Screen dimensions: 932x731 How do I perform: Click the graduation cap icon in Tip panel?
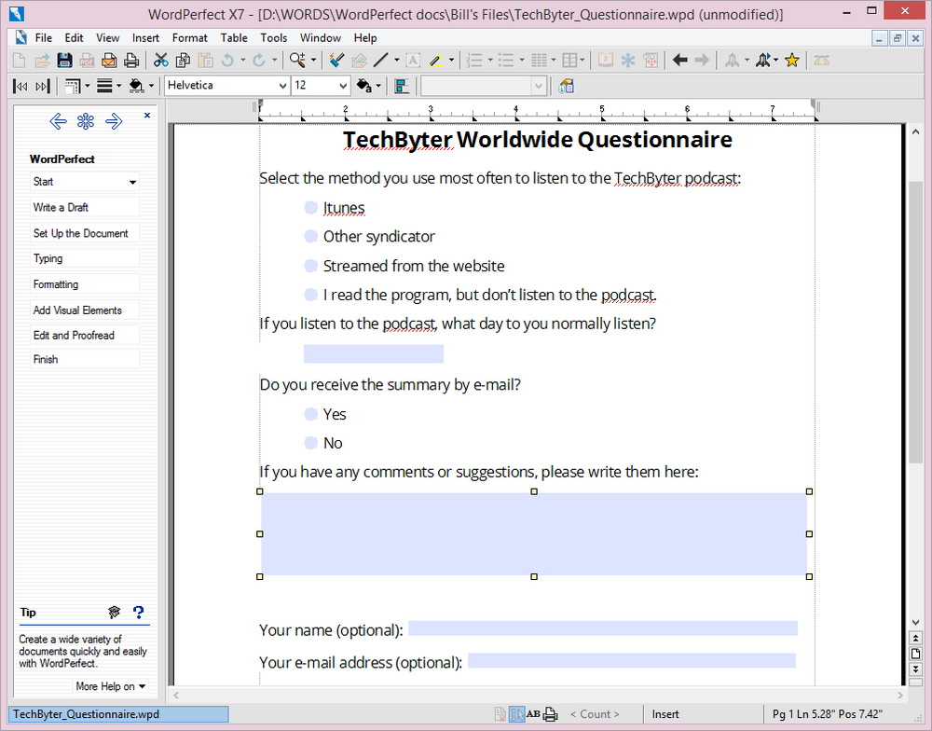click(x=114, y=612)
